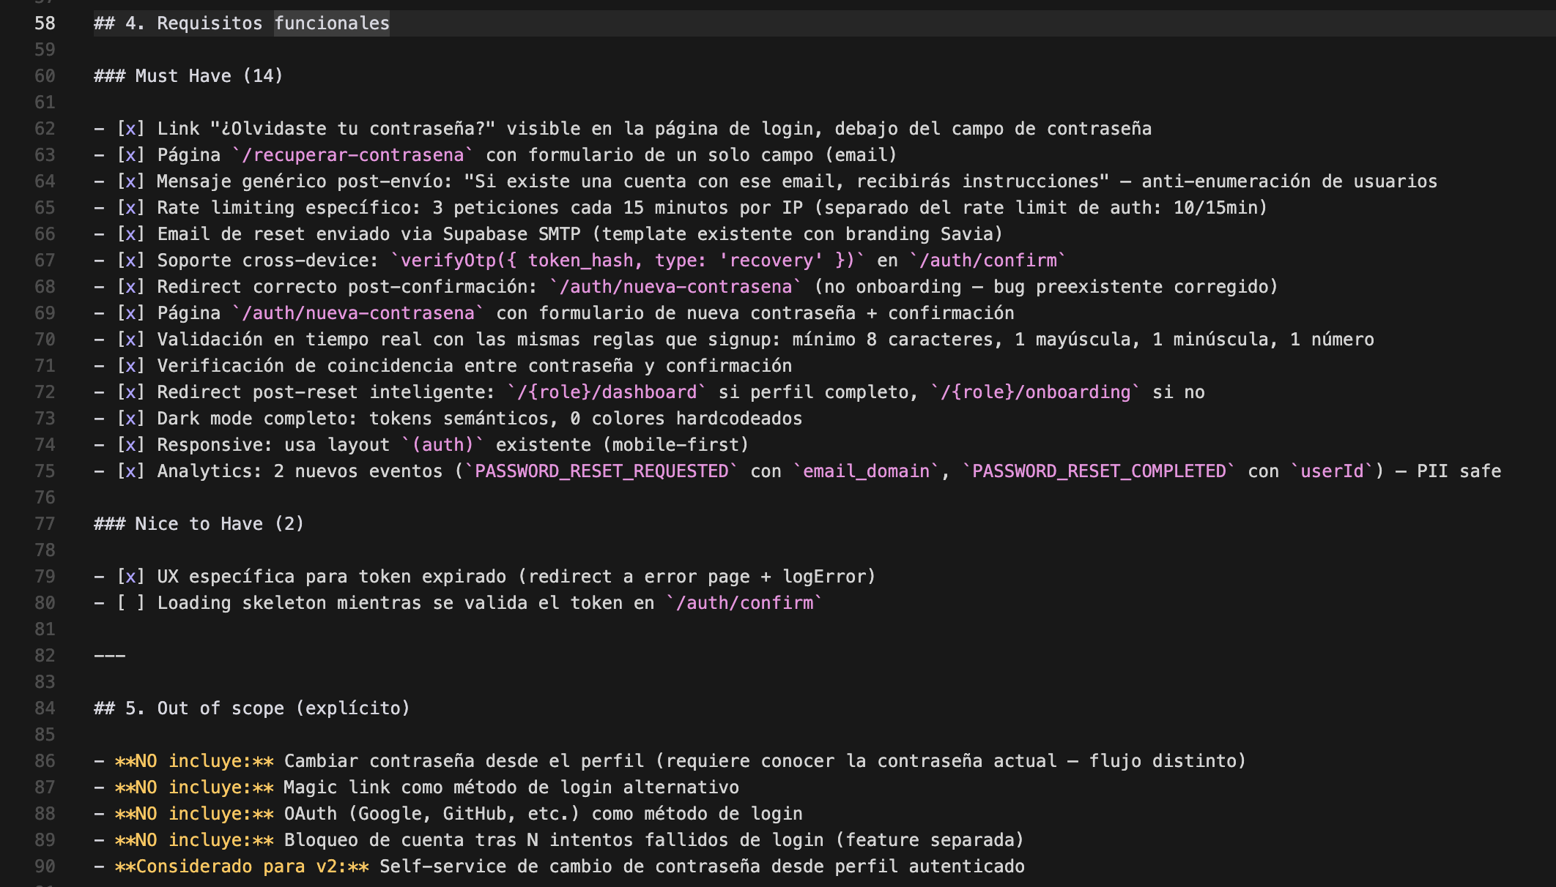The image size is (1556, 887).
Task: Click the 'PASSWORD_RESET_COMPLETED' event name
Action: [x=1099, y=471]
